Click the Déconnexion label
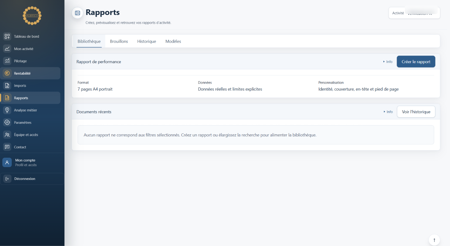This screenshot has height=246, width=450. [x=25, y=179]
